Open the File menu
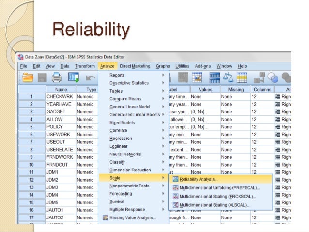Viewport: 309px width, 232px height. click(23, 66)
